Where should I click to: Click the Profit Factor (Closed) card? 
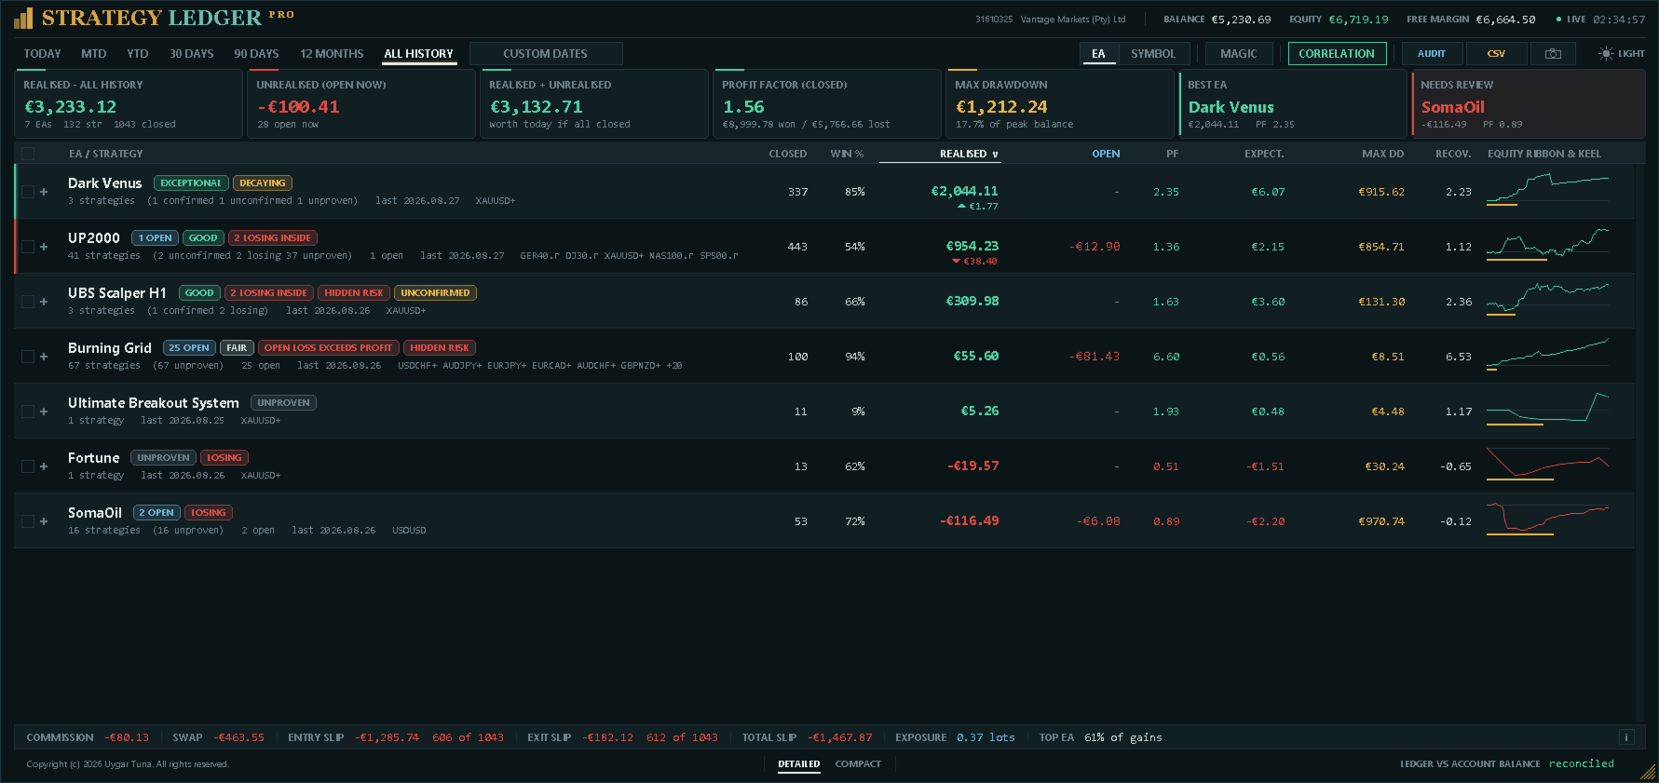point(826,104)
